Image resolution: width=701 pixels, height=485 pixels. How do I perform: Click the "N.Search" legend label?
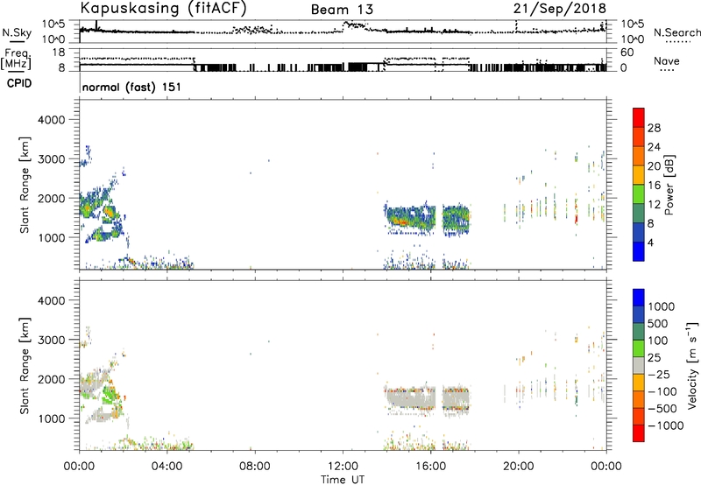676,32
